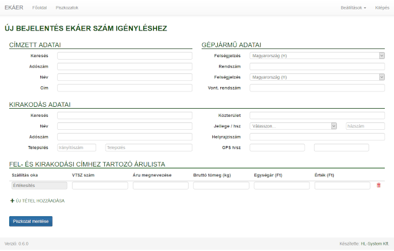The height and width of the screenshot is (251, 394).
Task: Go to Piszkozatok in the navbar
Action: pyautogui.click(x=67, y=7)
